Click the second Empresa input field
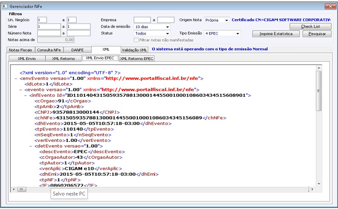This screenshot has height=209, width=338. [166, 20]
